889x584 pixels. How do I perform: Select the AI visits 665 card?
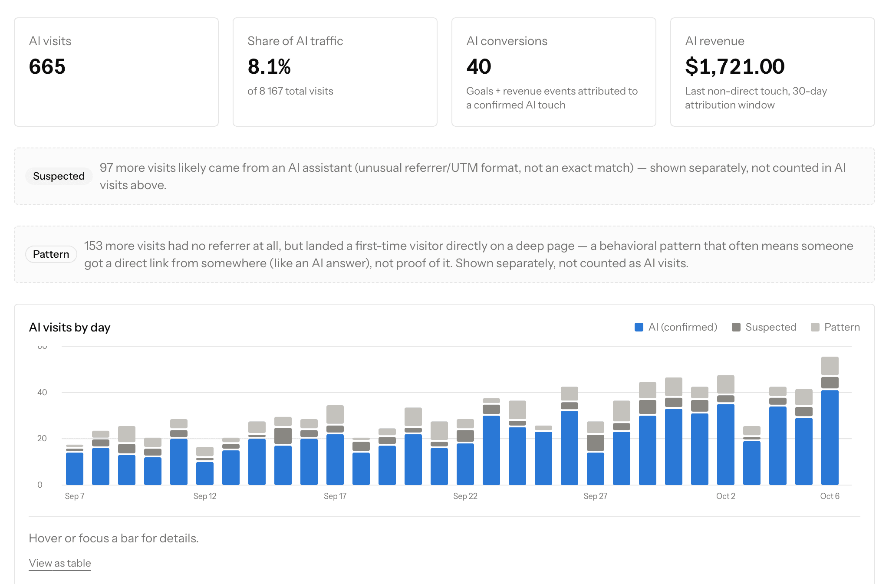tap(116, 72)
